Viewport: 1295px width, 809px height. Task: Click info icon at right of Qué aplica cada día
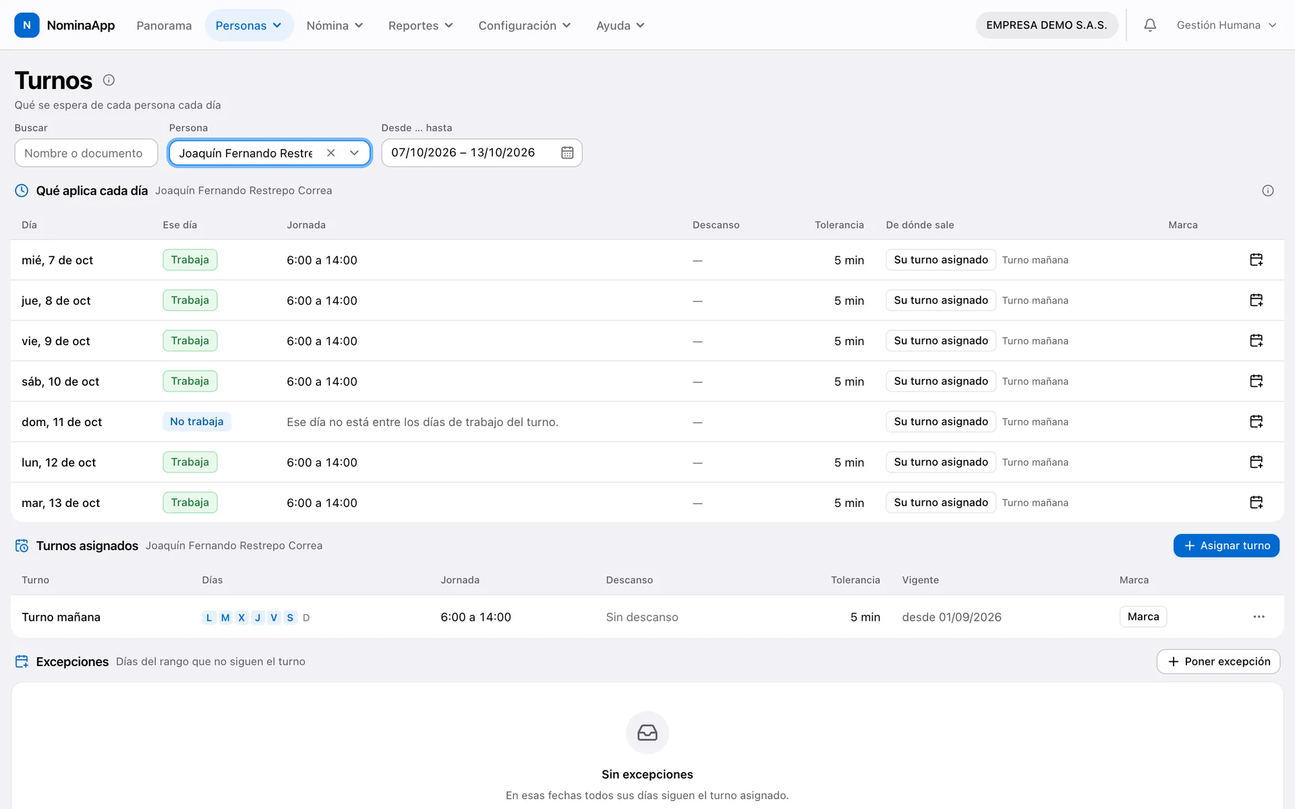tap(1268, 191)
